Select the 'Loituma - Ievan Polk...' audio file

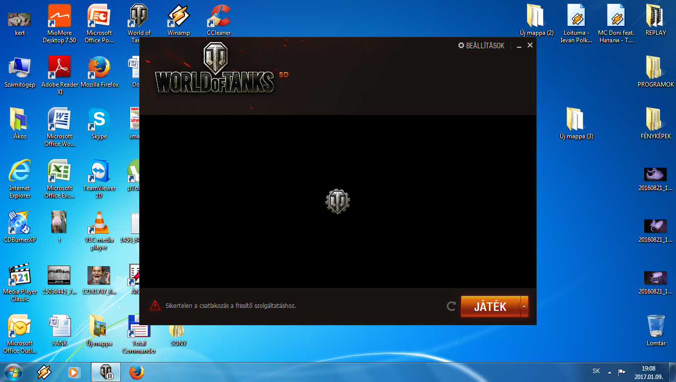577,24
